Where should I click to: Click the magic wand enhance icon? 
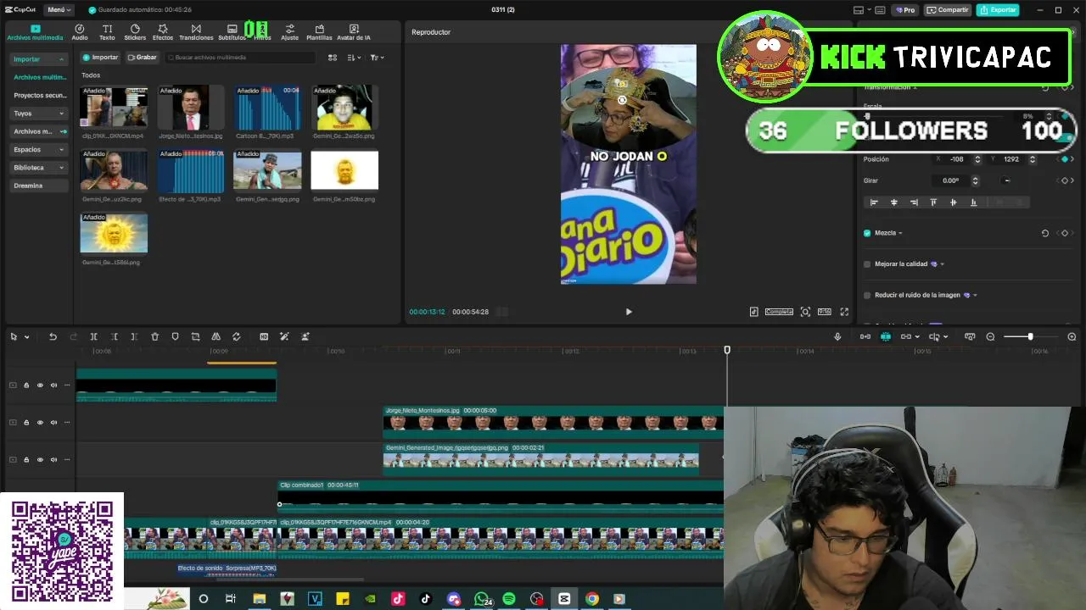284,336
